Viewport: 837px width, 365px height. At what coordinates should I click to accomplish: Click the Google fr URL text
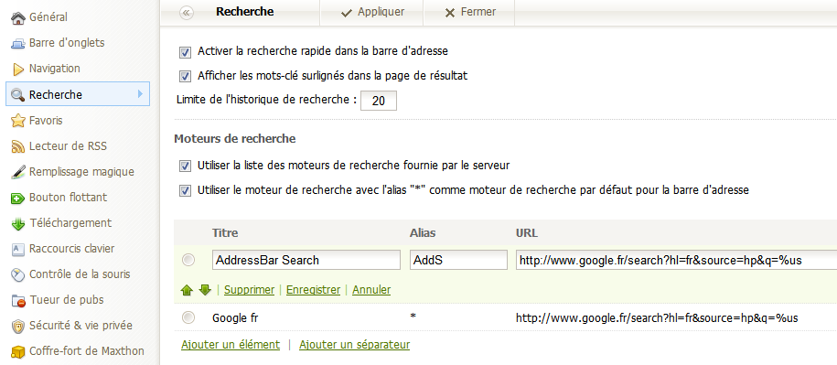click(657, 318)
